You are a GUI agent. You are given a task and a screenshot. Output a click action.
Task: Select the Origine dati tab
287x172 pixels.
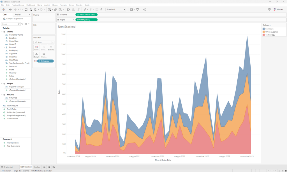pyautogui.click(x=8, y=167)
